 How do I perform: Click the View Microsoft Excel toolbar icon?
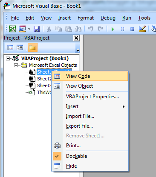coord(12,29)
